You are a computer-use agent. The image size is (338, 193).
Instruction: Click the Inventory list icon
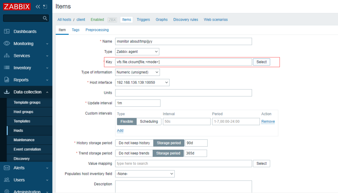coord(7,68)
